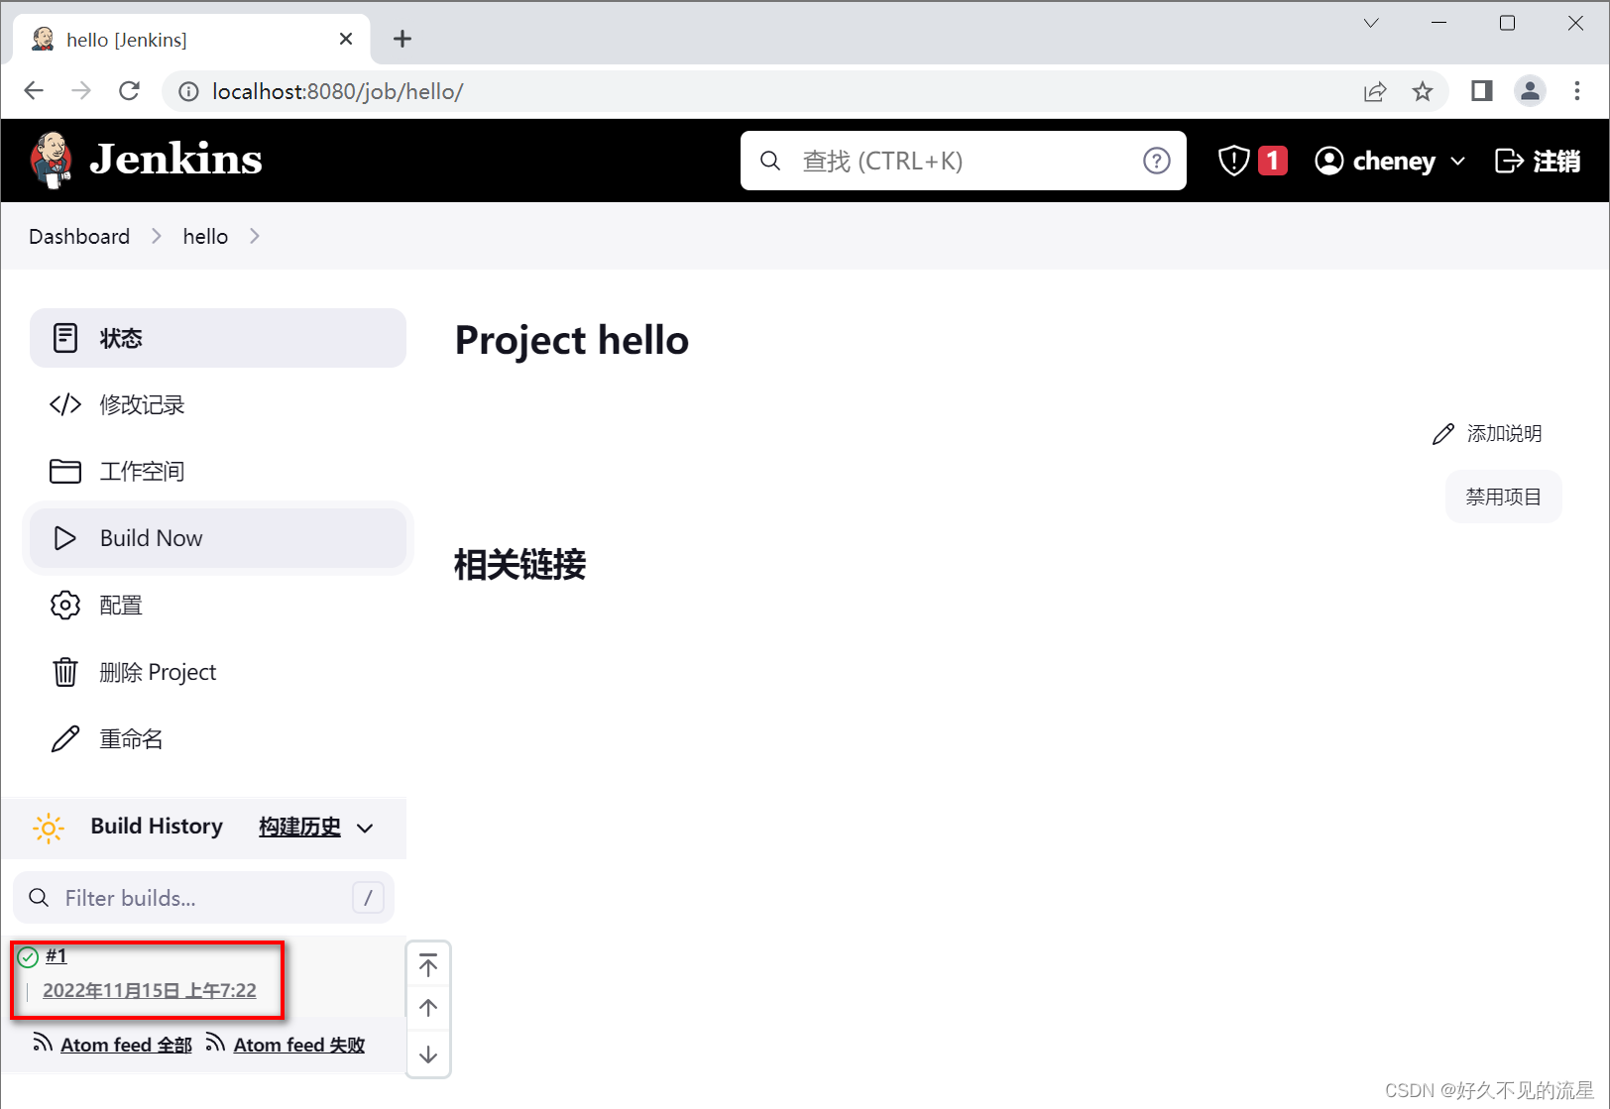Select 状态 in the sidebar
Viewport: 1610px width, 1109px height.
tap(218, 338)
